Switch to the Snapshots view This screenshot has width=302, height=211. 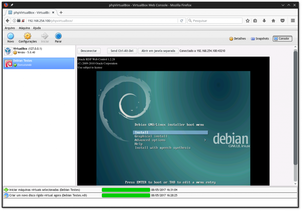[260, 39]
